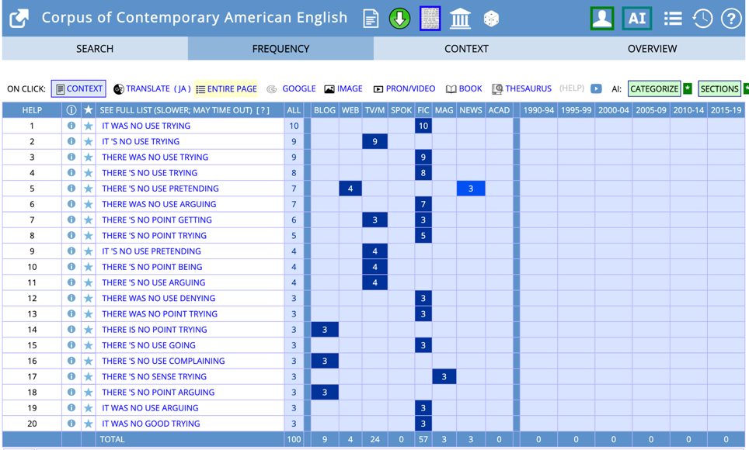Open the list menu icon in header
This screenshot has height=450, width=749.
click(x=673, y=19)
